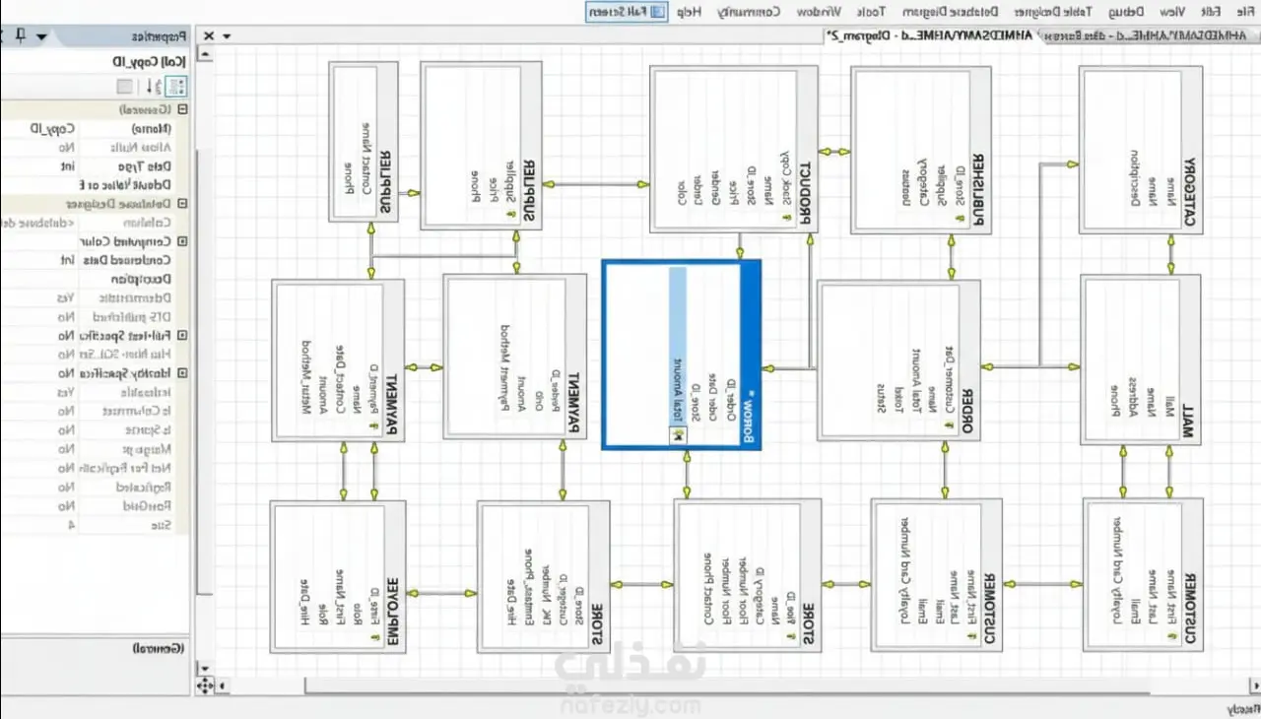Click the Full Screen toolbar button
Image resolution: width=1261 pixels, height=719 pixels.
627,12
